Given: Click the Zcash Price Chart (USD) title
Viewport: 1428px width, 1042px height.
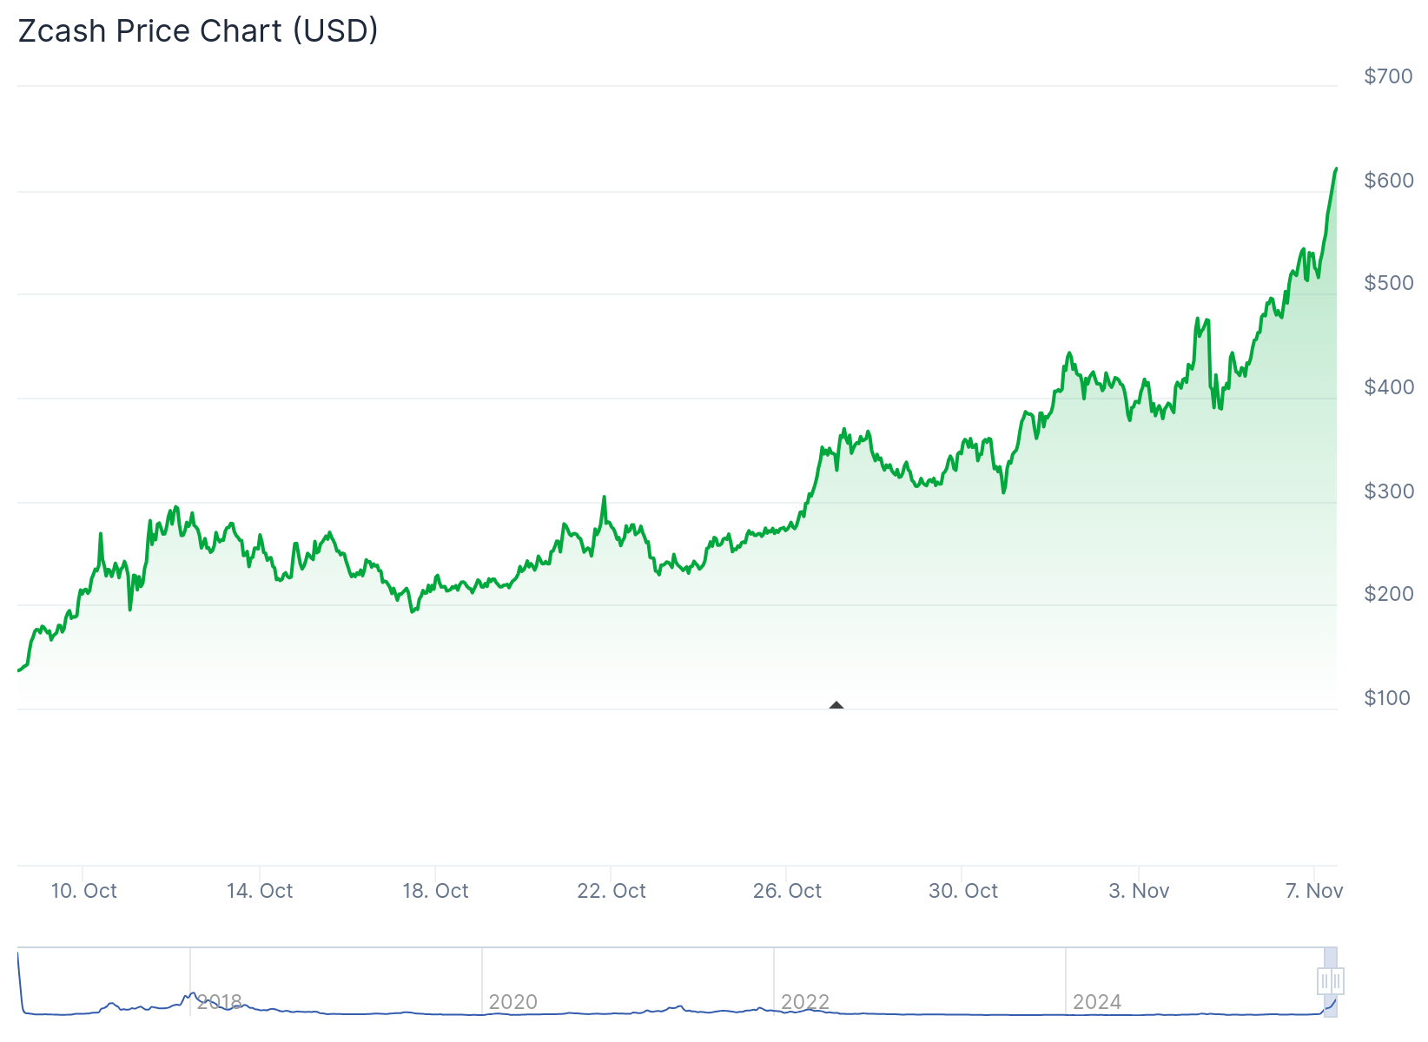Looking at the screenshot, I should (198, 30).
